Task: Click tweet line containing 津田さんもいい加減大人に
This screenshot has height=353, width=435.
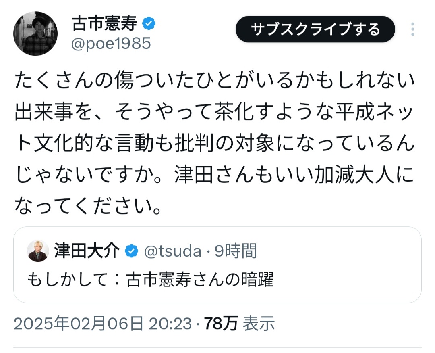Action: point(214,175)
